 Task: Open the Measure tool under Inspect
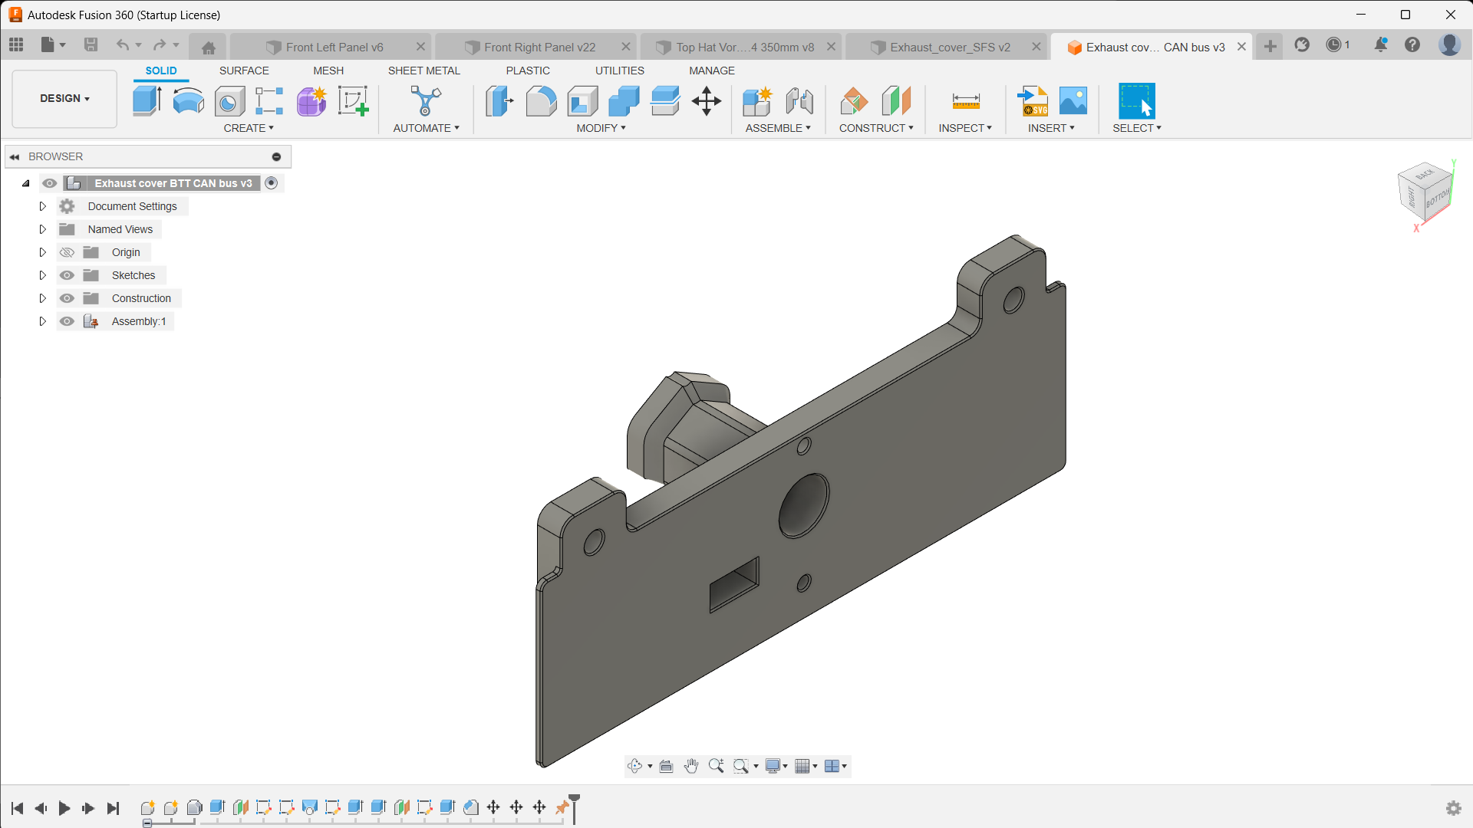[965, 100]
